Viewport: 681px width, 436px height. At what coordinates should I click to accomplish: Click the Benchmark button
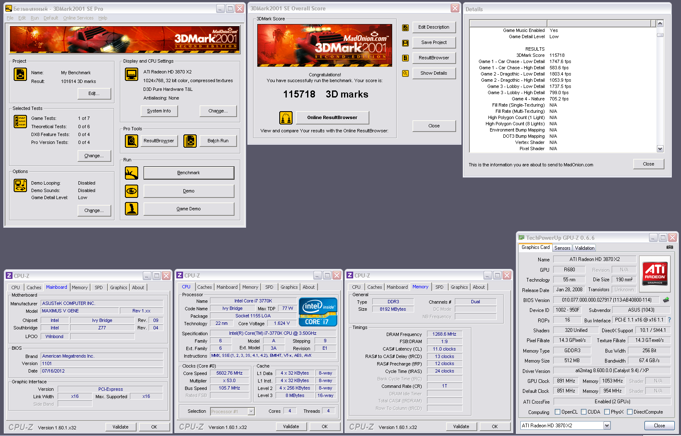pyautogui.click(x=189, y=173)
